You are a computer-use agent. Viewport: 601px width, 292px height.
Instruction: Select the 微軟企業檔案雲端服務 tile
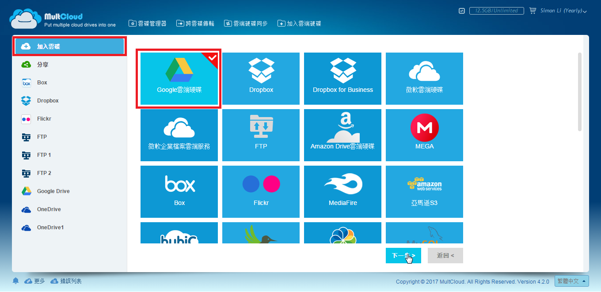pos(179,135)
